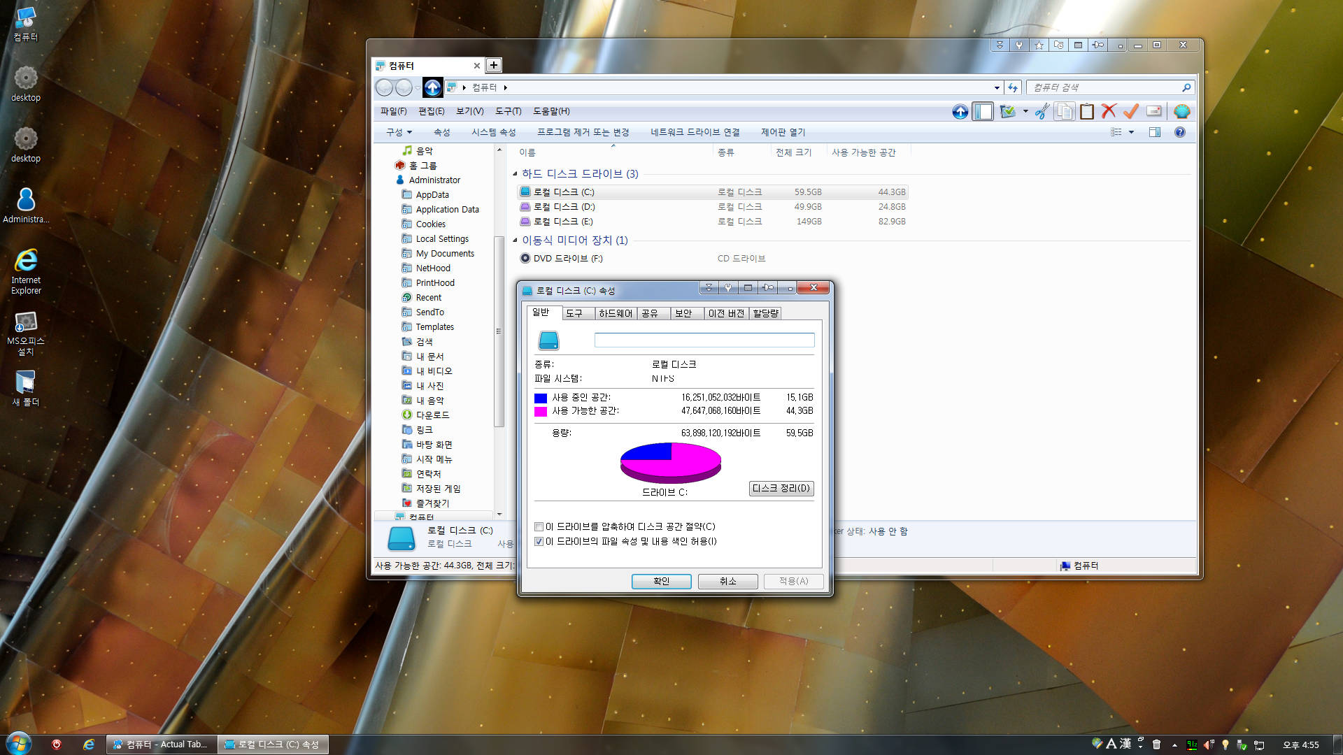The height and width of the screenshot is (755, 1343).
Task: Click the navigation pane vertical scrollbar
Action: pyautogui.click(x=499, y=331)
